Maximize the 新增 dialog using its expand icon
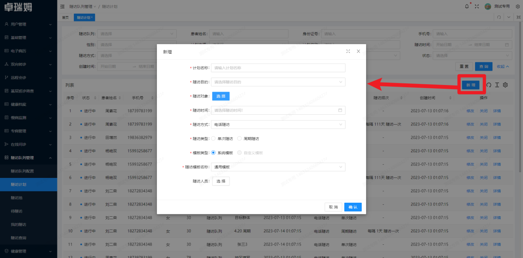The width and height of the screenshot is (523, 258). click(x=348, y=52)
